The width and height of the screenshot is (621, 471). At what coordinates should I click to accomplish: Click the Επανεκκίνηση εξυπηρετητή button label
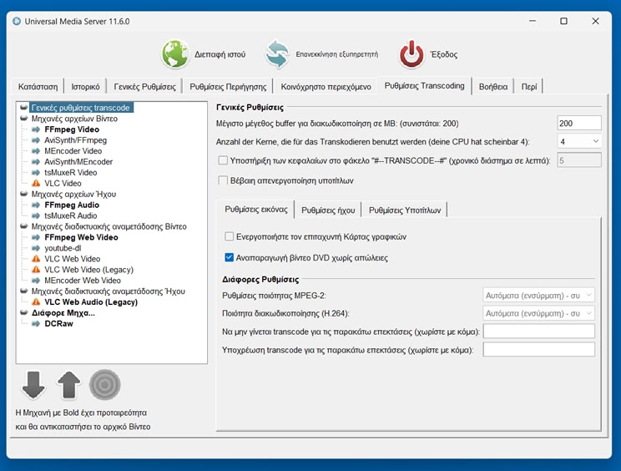[337, 54]
